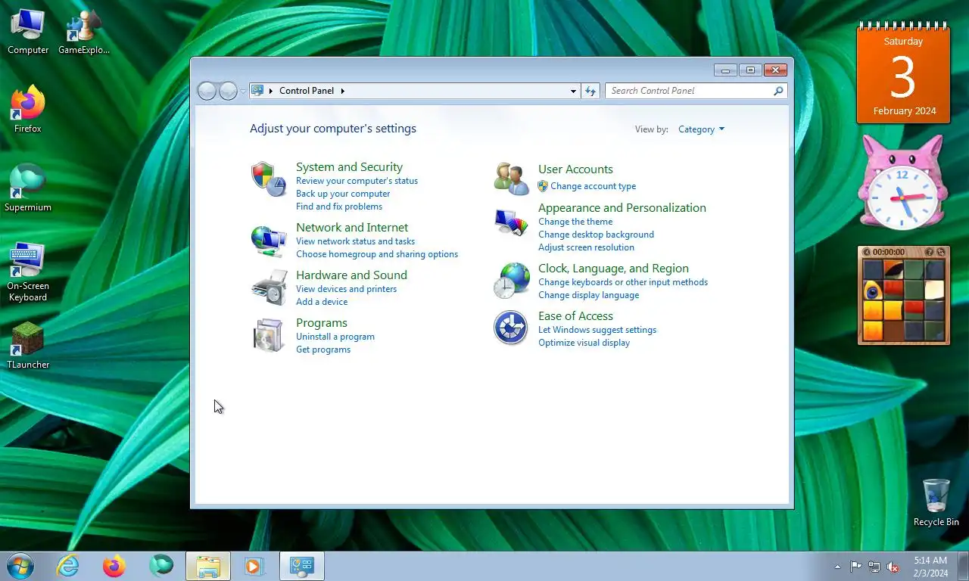The height and width of the screenshot is (581, 969).
Task: Click the orange calendar gadget
Action: (x=903, y=73)
